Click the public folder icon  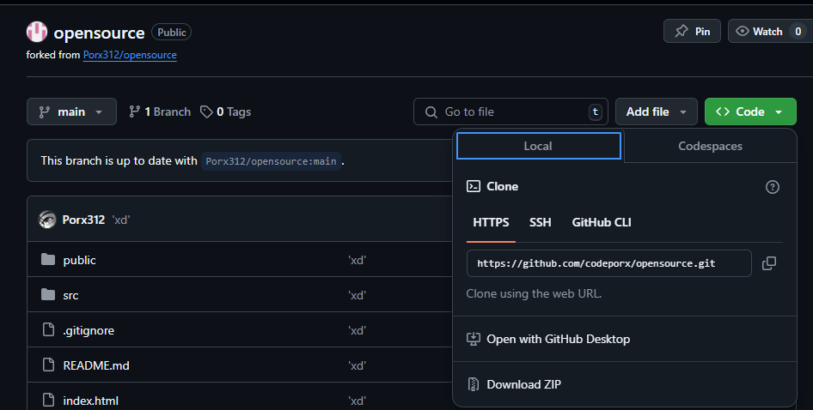coord(48,259)
